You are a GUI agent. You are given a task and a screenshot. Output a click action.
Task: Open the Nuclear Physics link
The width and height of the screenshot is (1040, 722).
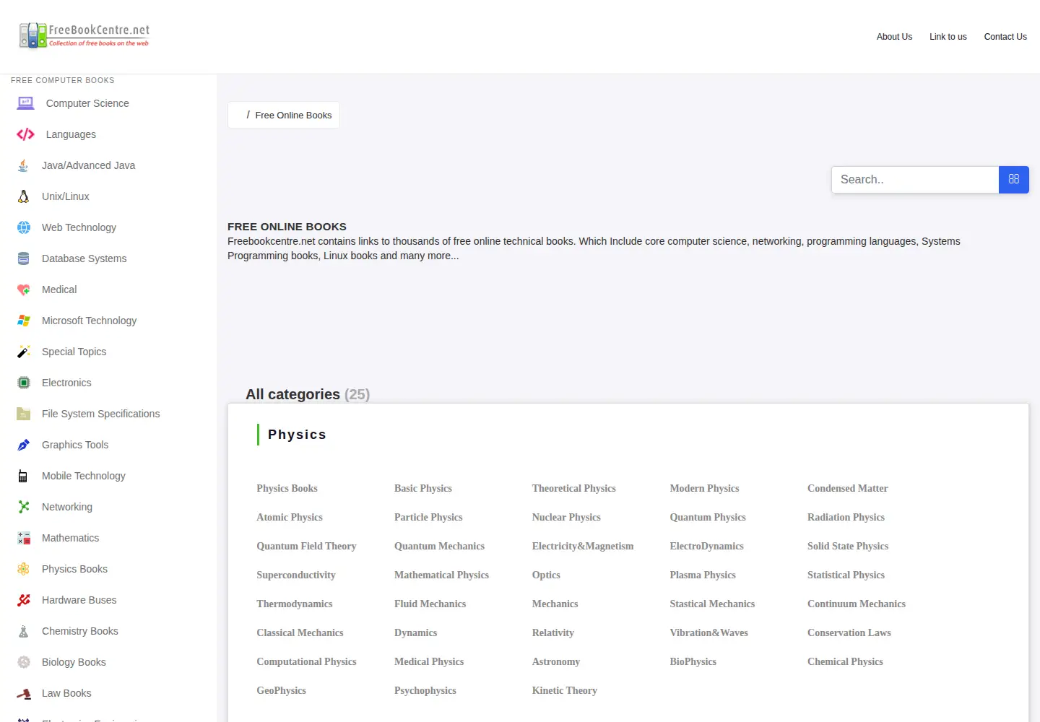coord(566,517)
